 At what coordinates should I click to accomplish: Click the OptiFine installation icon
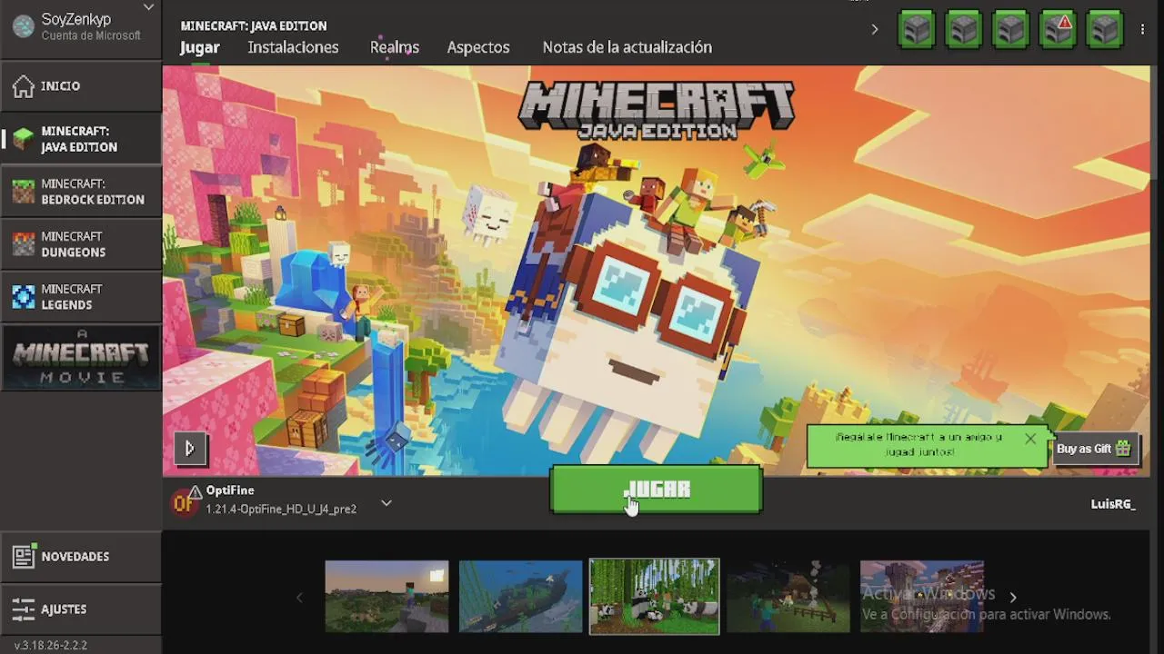(185, 502)
